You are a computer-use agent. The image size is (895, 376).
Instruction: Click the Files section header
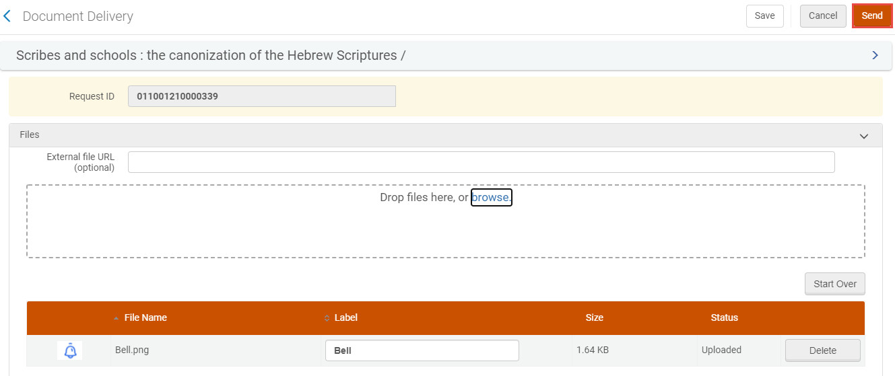[30, 135]
